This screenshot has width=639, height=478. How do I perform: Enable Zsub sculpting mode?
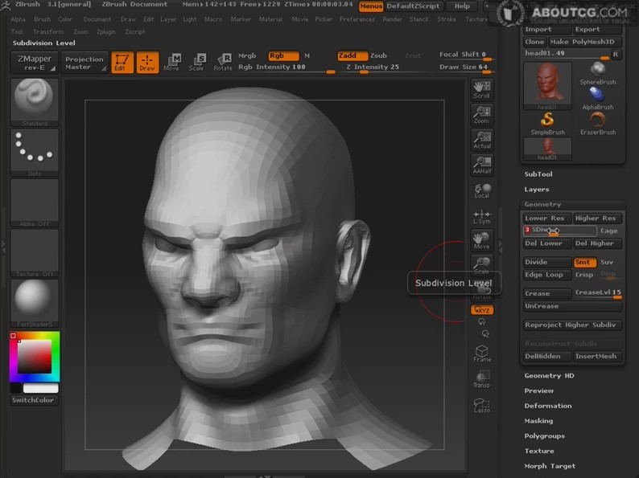pyautogui.click(x=378, y=55)
